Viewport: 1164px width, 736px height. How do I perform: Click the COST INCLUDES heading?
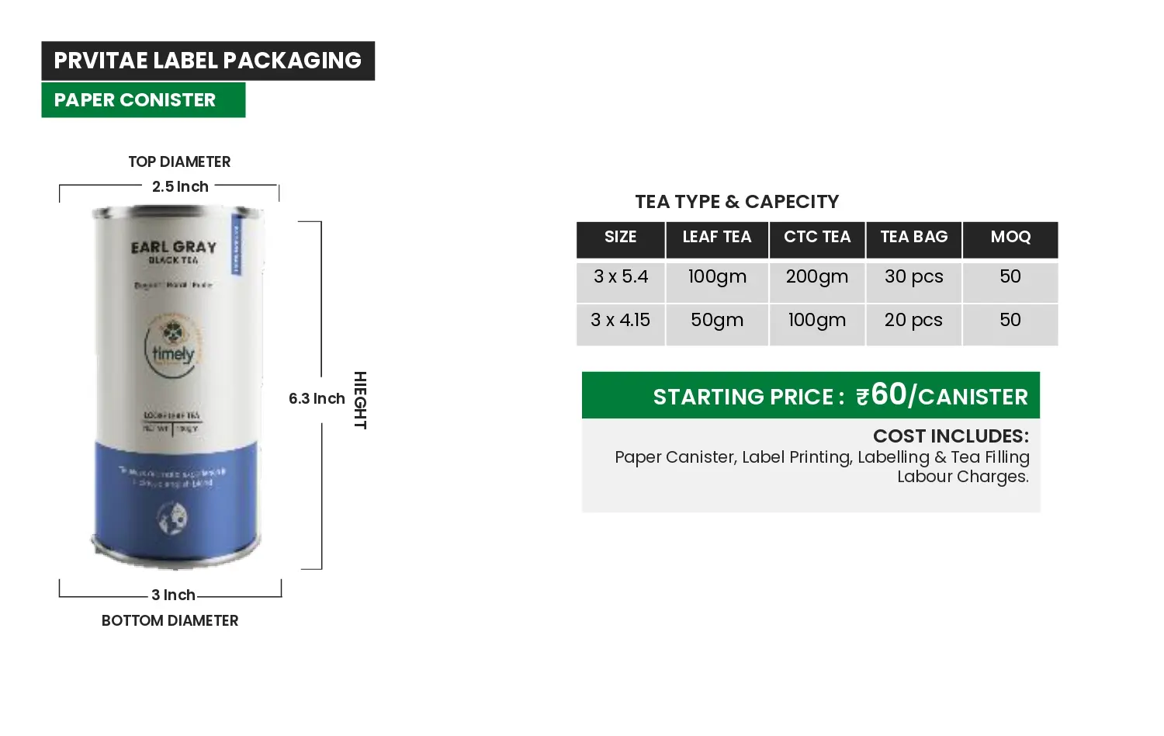[x=951, y=436]
